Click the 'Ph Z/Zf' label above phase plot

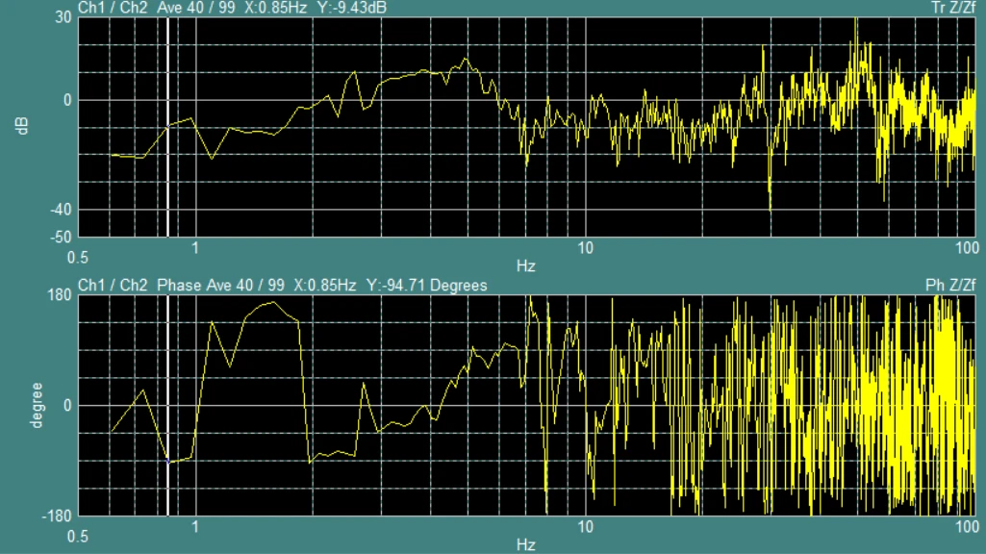(950, 286)
